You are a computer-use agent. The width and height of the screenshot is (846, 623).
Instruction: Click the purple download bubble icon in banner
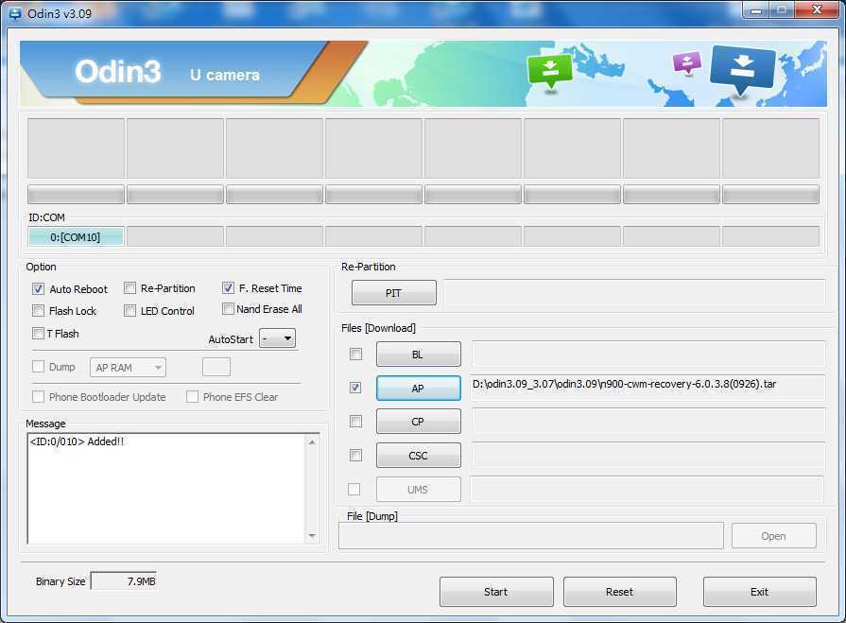point(687,62)
